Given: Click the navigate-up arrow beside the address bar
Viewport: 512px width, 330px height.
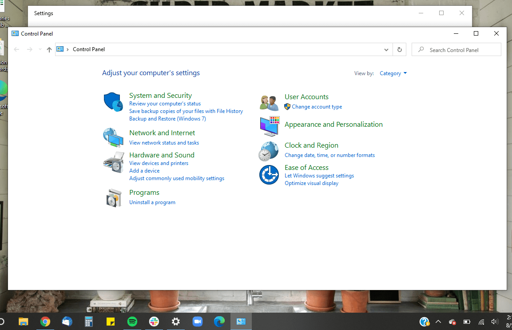Looking at the screenshot, I should coord(49,49).
